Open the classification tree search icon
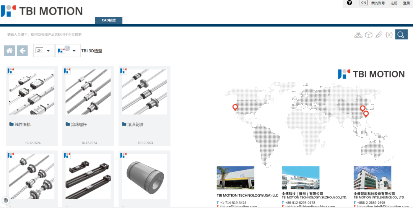 [358, 35]
